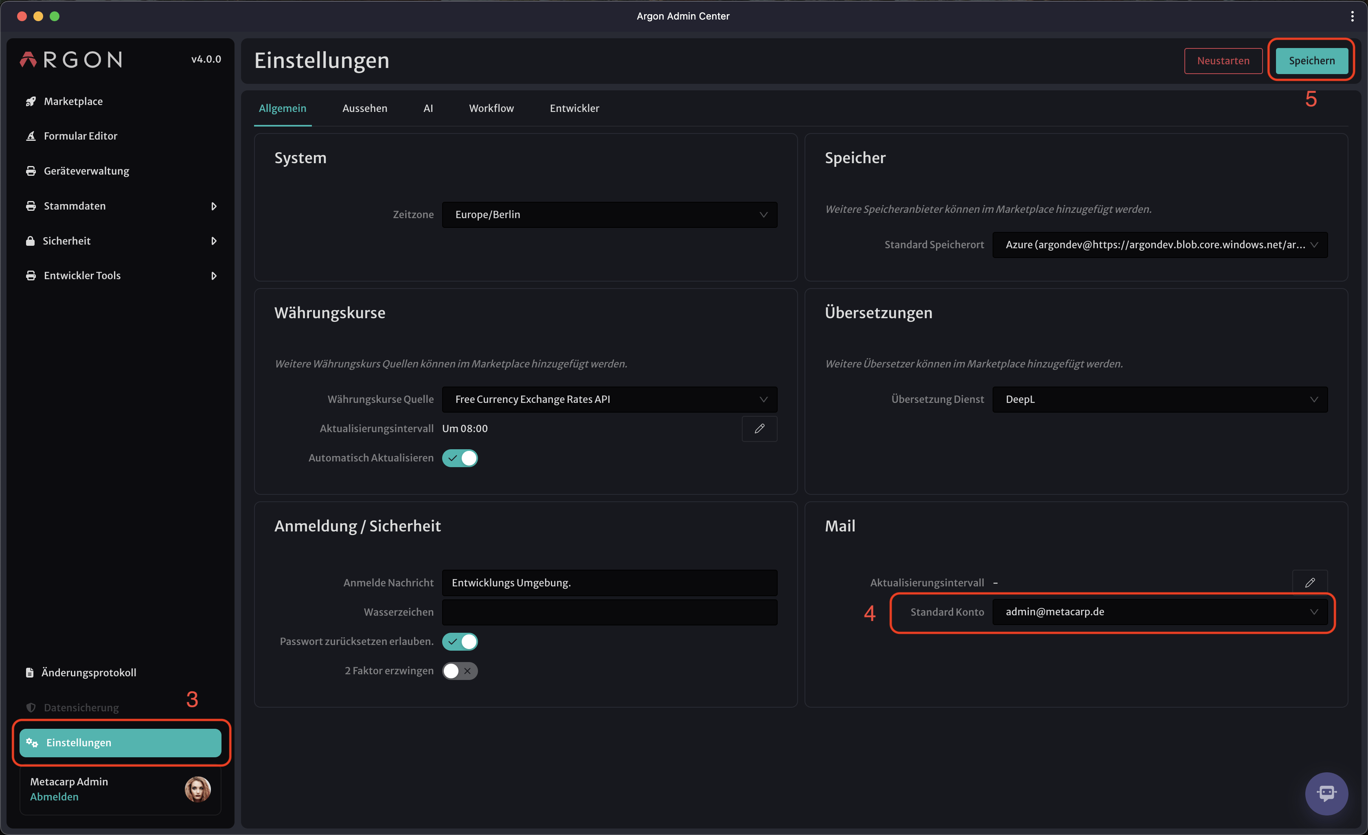Open the Übersetzung Dienst dropdown
Viewport: 1368px width, 835px height.
1160,400
